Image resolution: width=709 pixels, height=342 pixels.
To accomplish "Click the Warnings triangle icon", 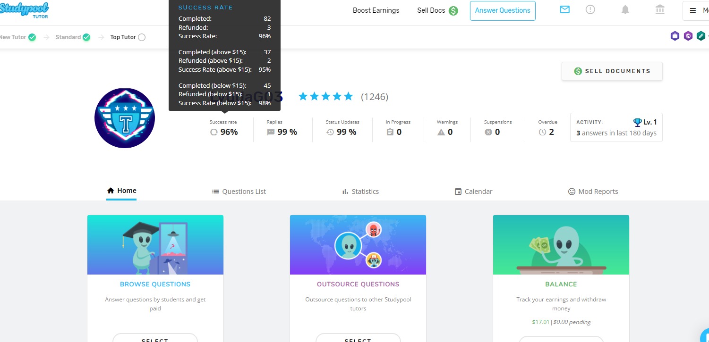I will coord(441,133).
